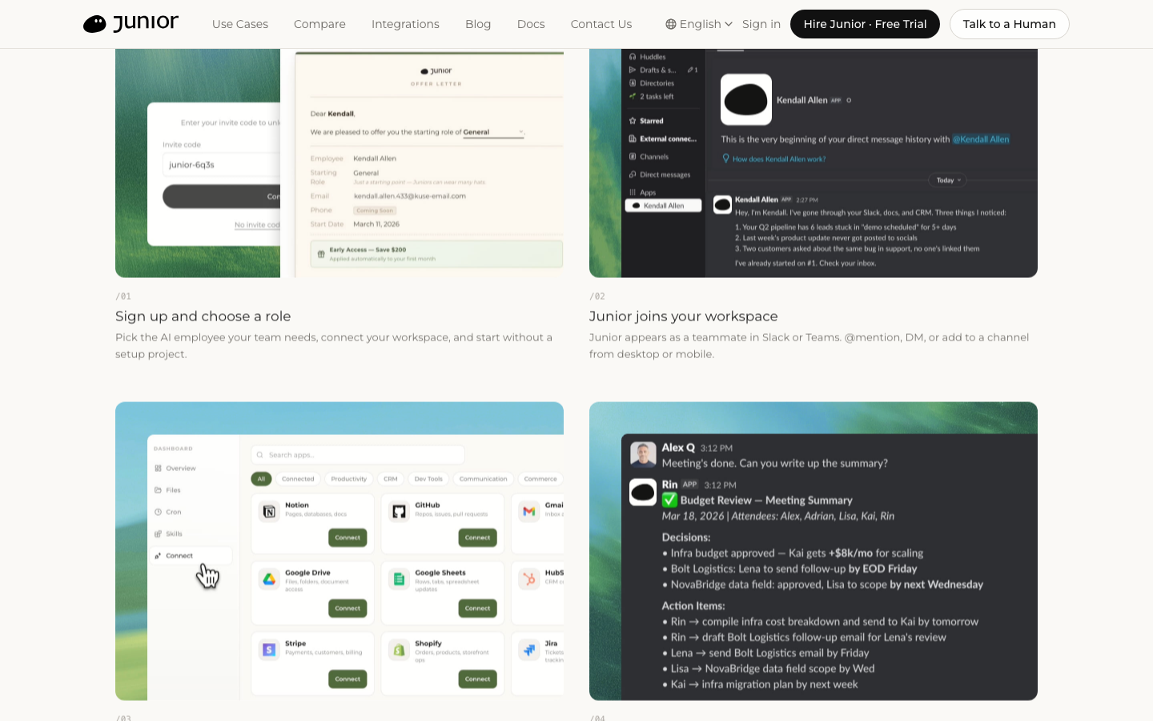Image resolution: width=1153 pixels, height=721 pixels.
Task: Click the meeting summary chat image
Action: (x=814, y=551)
